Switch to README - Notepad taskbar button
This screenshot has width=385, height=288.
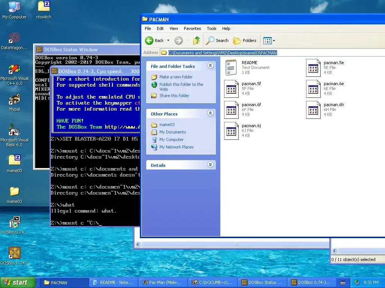[x=114, y=283]
